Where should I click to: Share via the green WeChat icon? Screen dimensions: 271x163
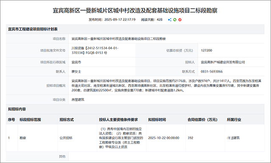(175, 20)
